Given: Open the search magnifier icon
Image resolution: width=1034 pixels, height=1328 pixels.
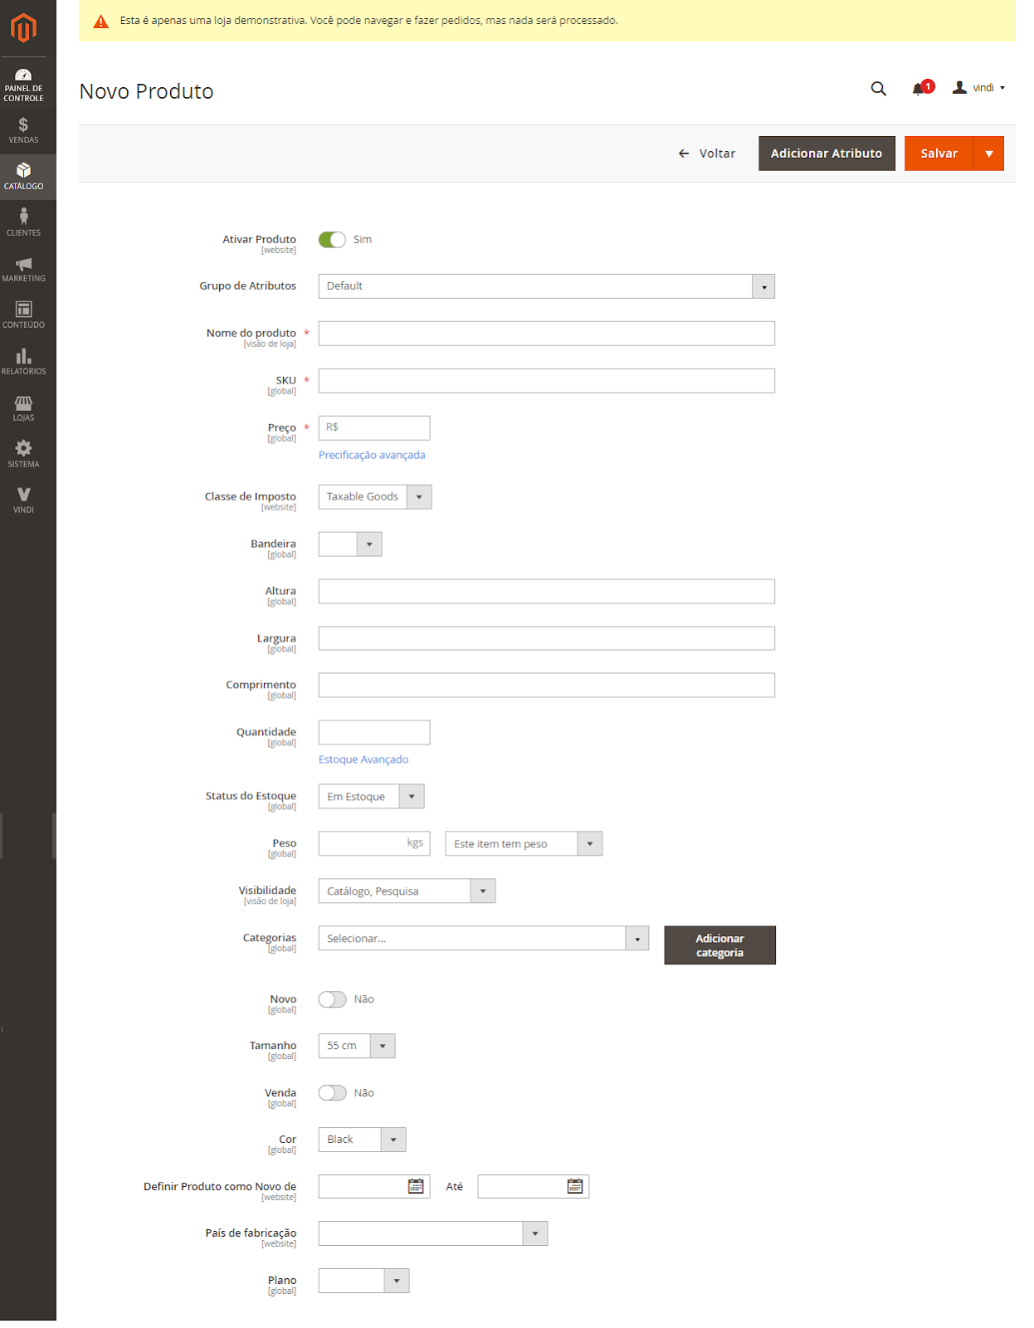Looking at the screenshot, I should [878, 88].
